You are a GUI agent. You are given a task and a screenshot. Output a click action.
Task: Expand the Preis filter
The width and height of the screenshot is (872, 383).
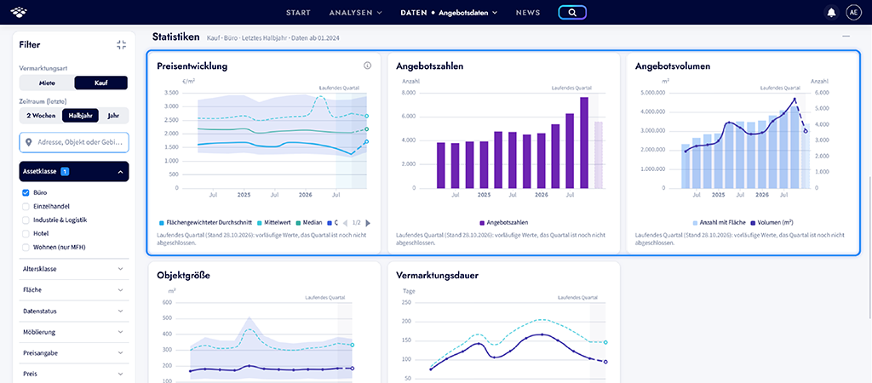coord(74,374)
